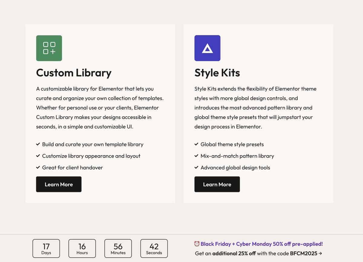This screenshot has height=262, width=363.
Task: Click 'Advanced global design tools' item
Action: (x=235, y=167)
